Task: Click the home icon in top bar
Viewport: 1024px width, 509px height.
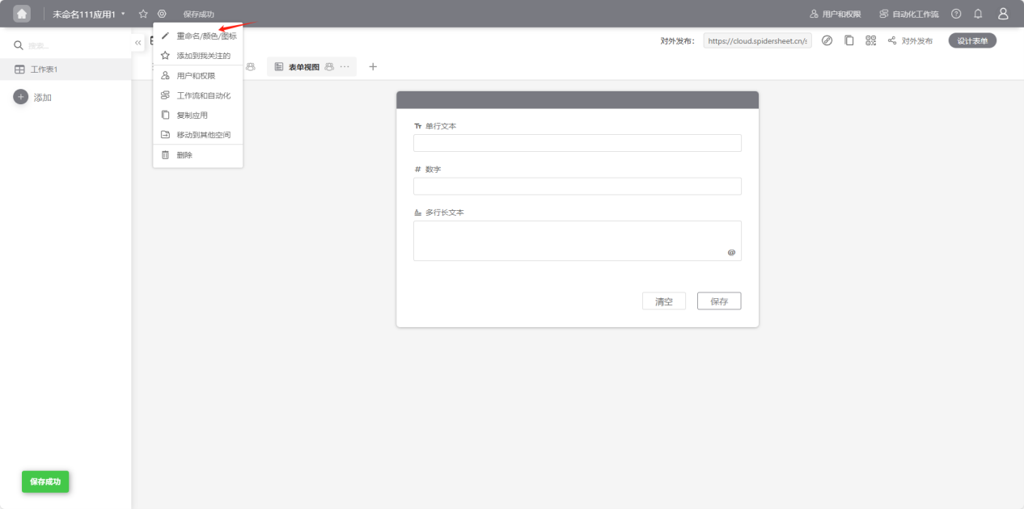Action: point(22,14)
